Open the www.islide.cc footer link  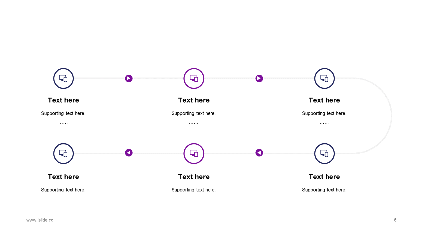pos(40,220)
